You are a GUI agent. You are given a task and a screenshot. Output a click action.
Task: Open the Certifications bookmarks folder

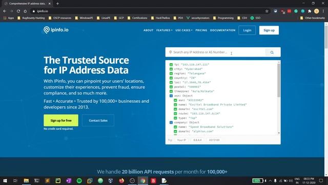point(137,18)
